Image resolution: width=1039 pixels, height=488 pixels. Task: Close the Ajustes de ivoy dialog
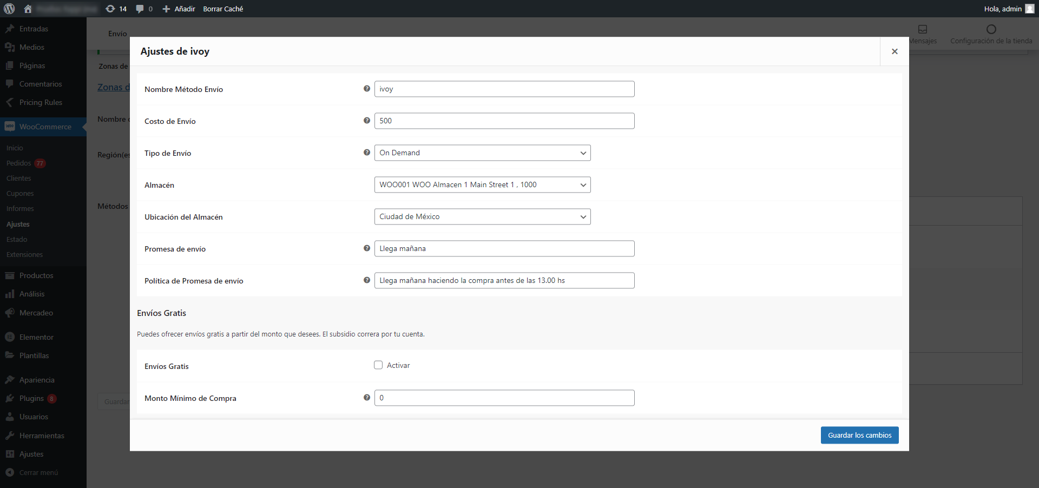click(x=895, y=51)
